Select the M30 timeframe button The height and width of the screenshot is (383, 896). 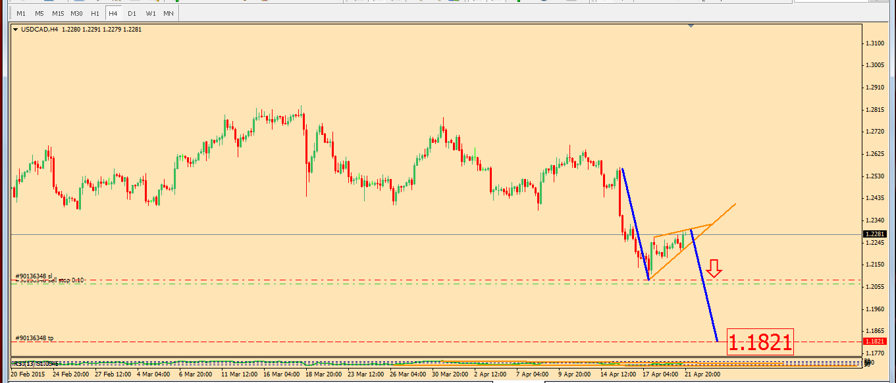pos(77,13)
